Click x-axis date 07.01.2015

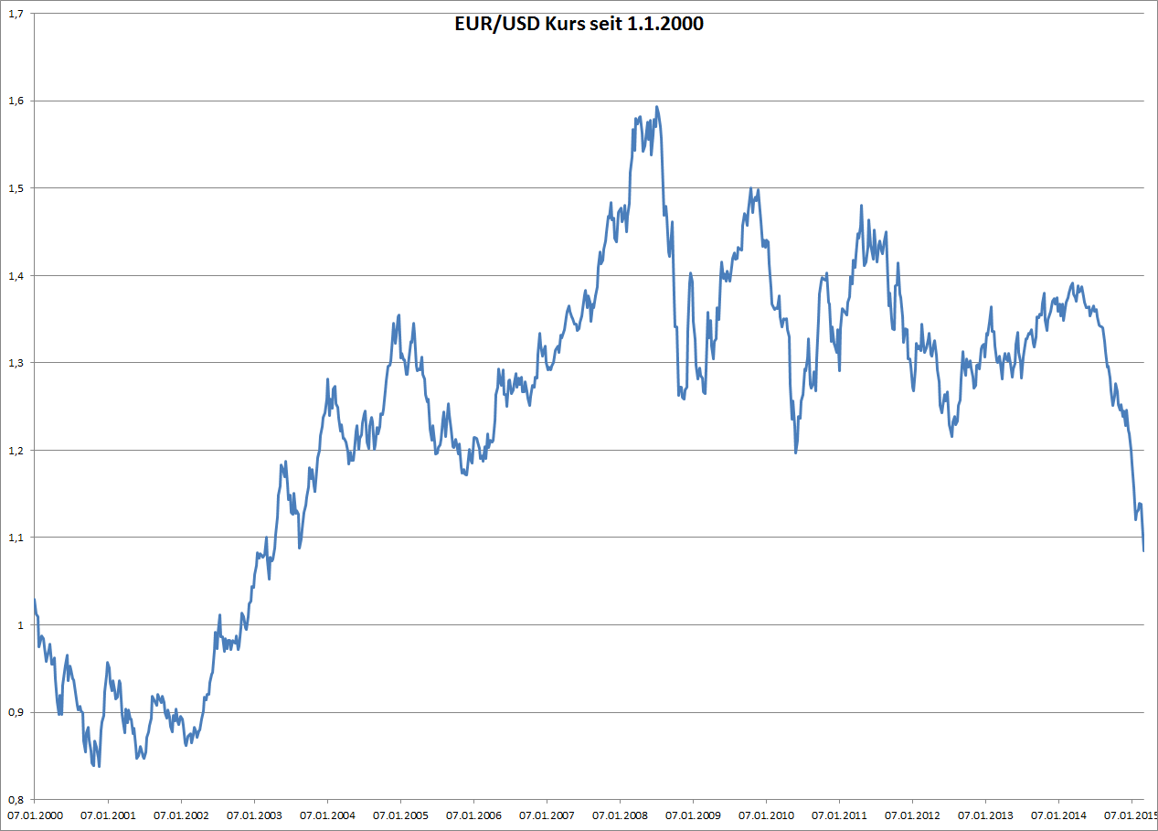1131,815
